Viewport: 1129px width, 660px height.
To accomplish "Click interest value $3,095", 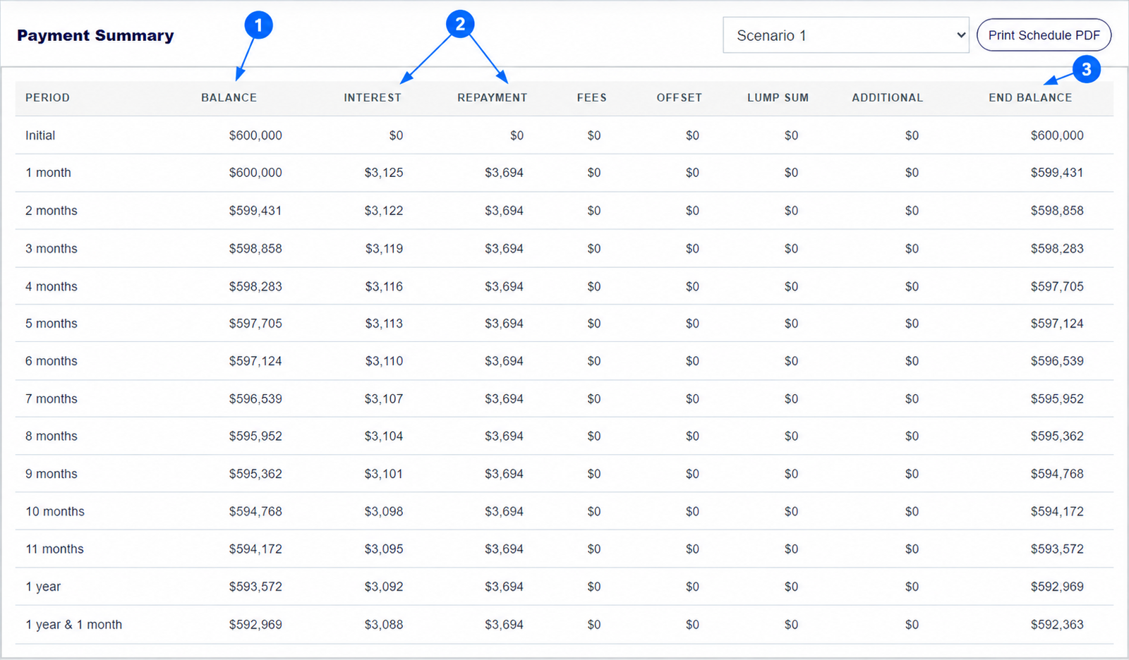I will [384, 549].
